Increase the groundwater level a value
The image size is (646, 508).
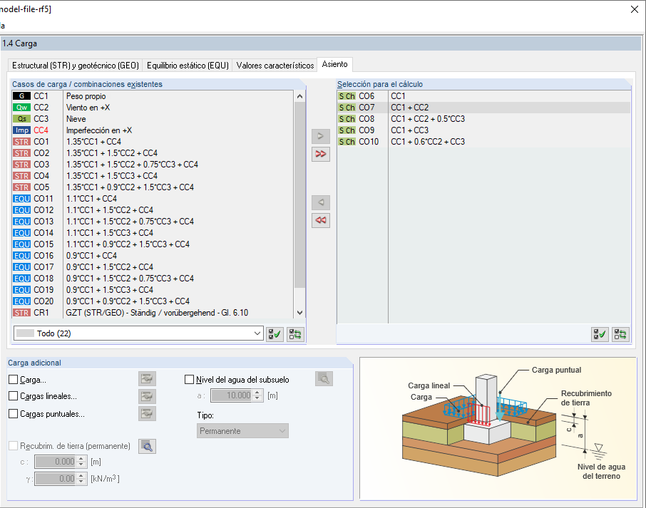click(x=257, y=393)
